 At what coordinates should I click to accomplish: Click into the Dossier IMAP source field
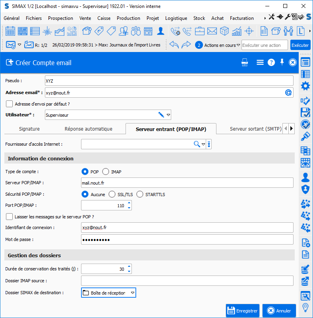[187, 281]
